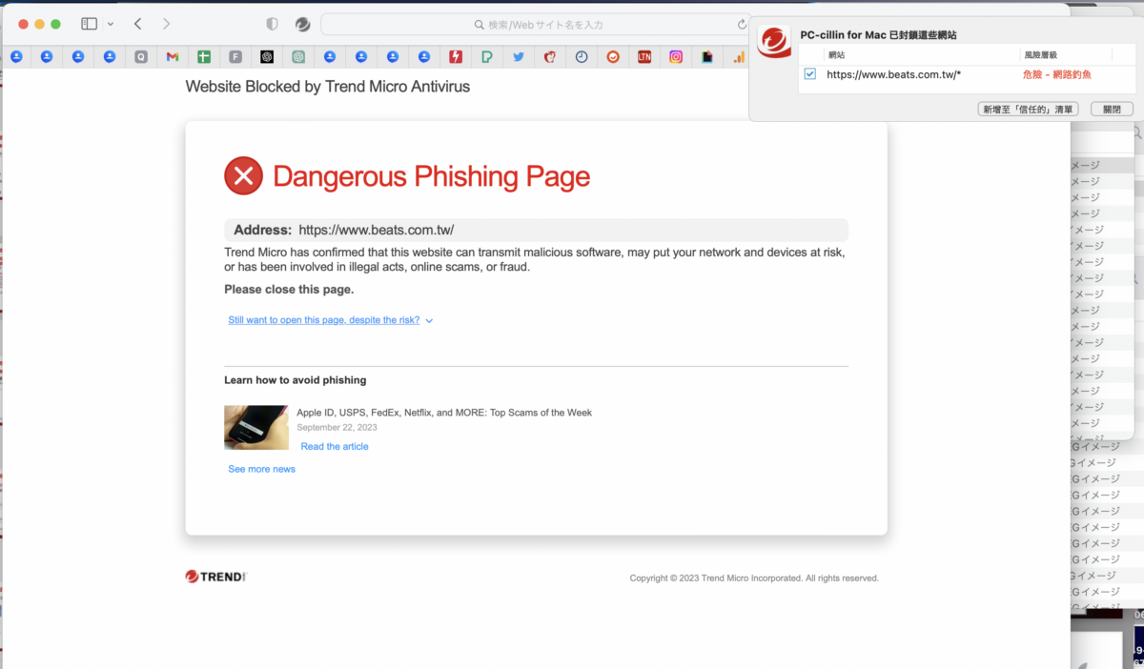Open the gray F bookmark icon
The width and height of the screenshot is (1144, 669).
coord(235,57)
